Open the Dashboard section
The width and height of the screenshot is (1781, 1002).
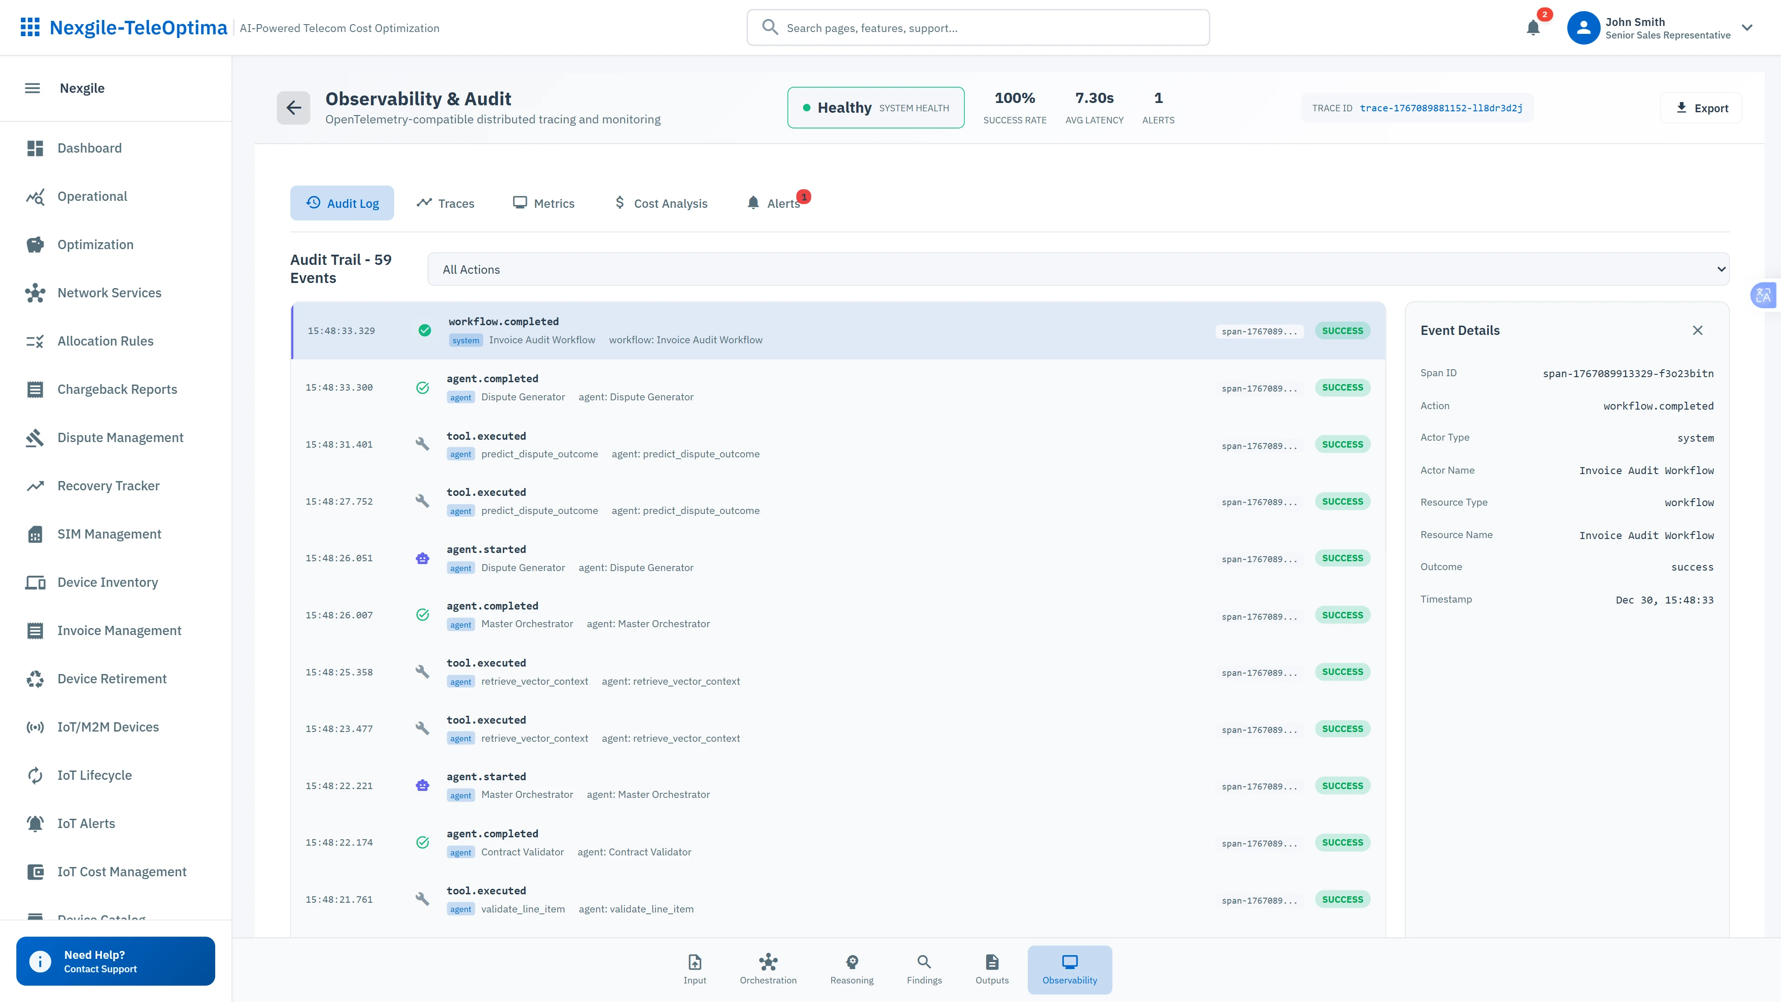(x=89, y=148)
